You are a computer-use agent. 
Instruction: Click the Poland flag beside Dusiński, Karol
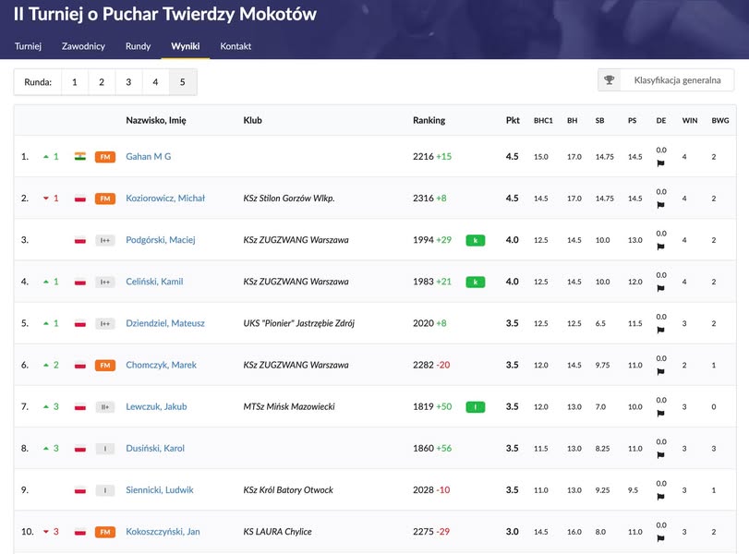(80, 449)
